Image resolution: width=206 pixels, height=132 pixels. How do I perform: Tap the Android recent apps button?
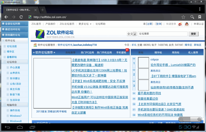point(32,127)
